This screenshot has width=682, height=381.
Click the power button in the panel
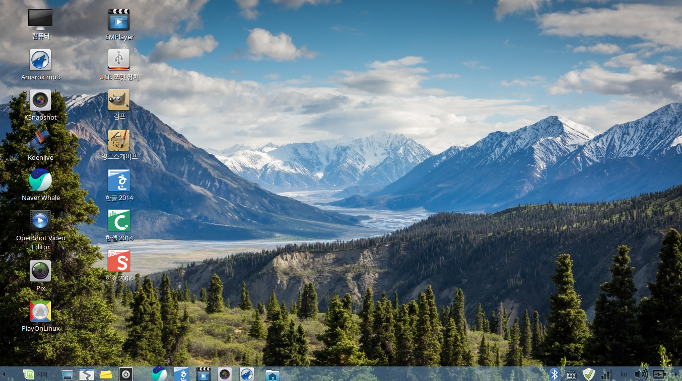pos(125,374)
